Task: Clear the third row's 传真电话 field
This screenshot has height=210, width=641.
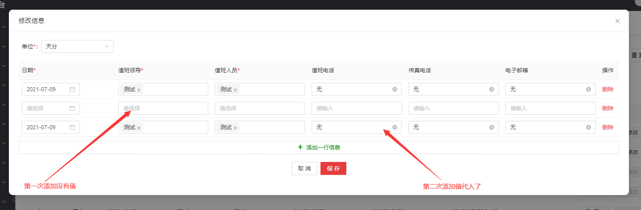Action: 492,127
